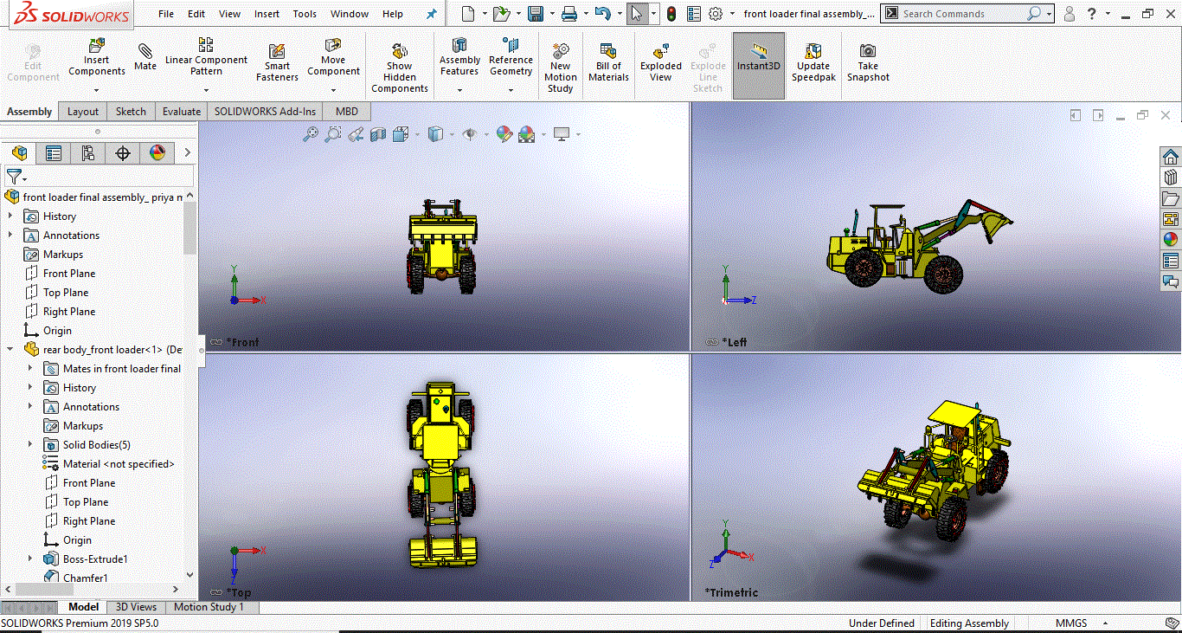Collapse the rear body_front loader component
1182x633 pixels.
[x=10, y=350]
